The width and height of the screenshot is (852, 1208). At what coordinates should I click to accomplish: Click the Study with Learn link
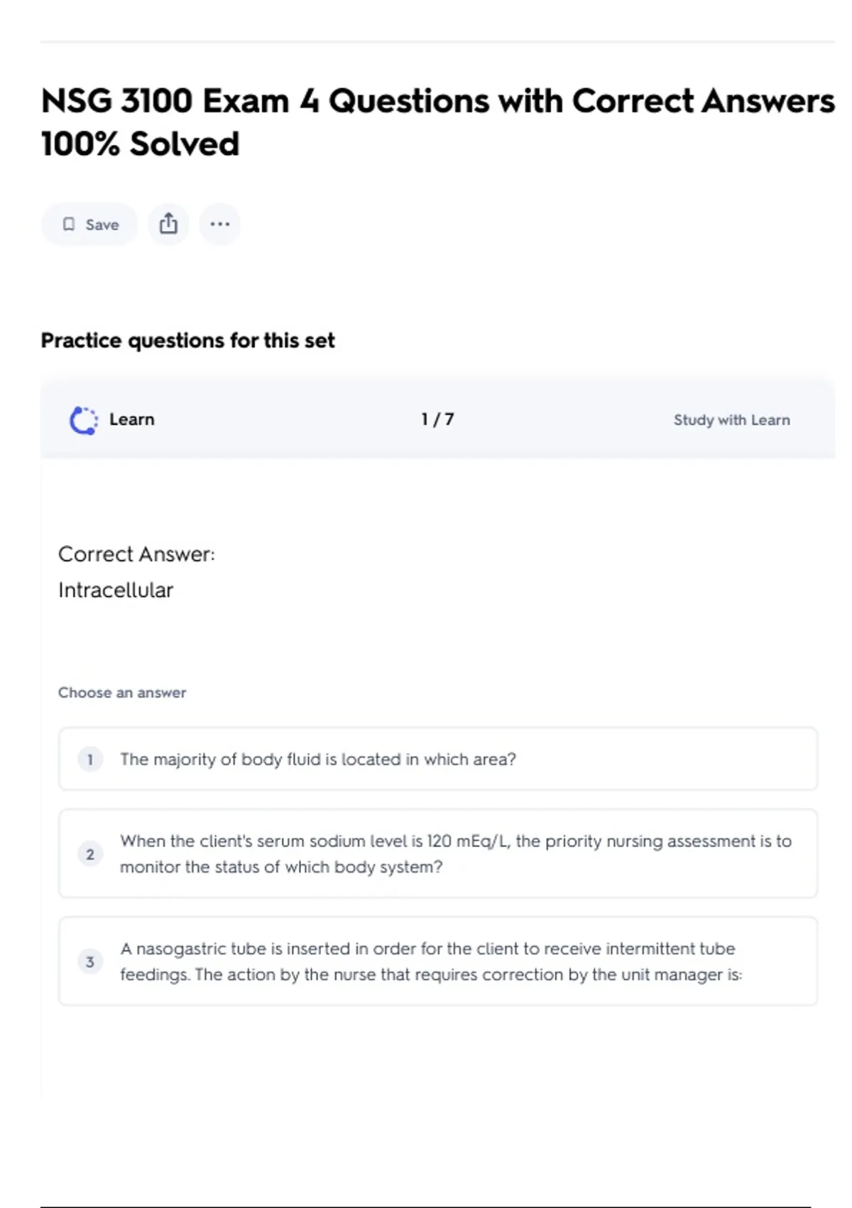[x=731, y=420]
